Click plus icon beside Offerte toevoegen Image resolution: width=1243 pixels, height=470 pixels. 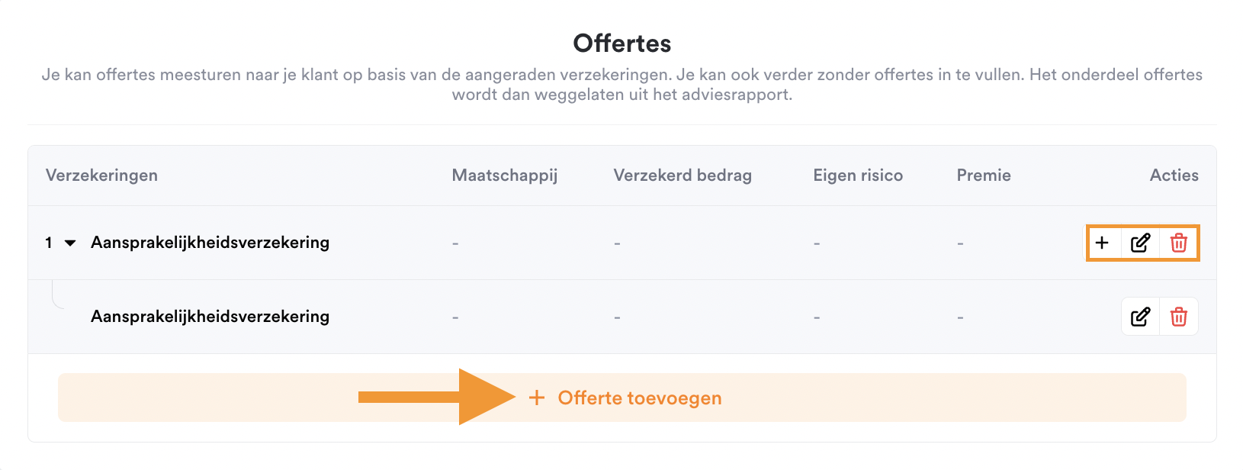click(x=537, y=398)
